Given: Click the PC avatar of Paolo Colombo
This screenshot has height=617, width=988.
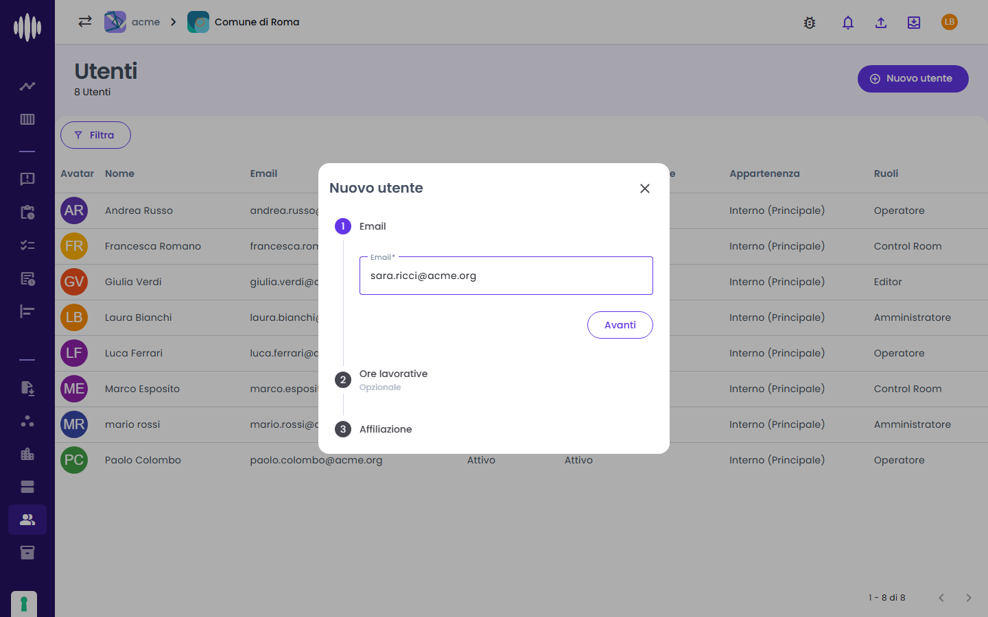Looking at the screenshot, I should (74, 460).
